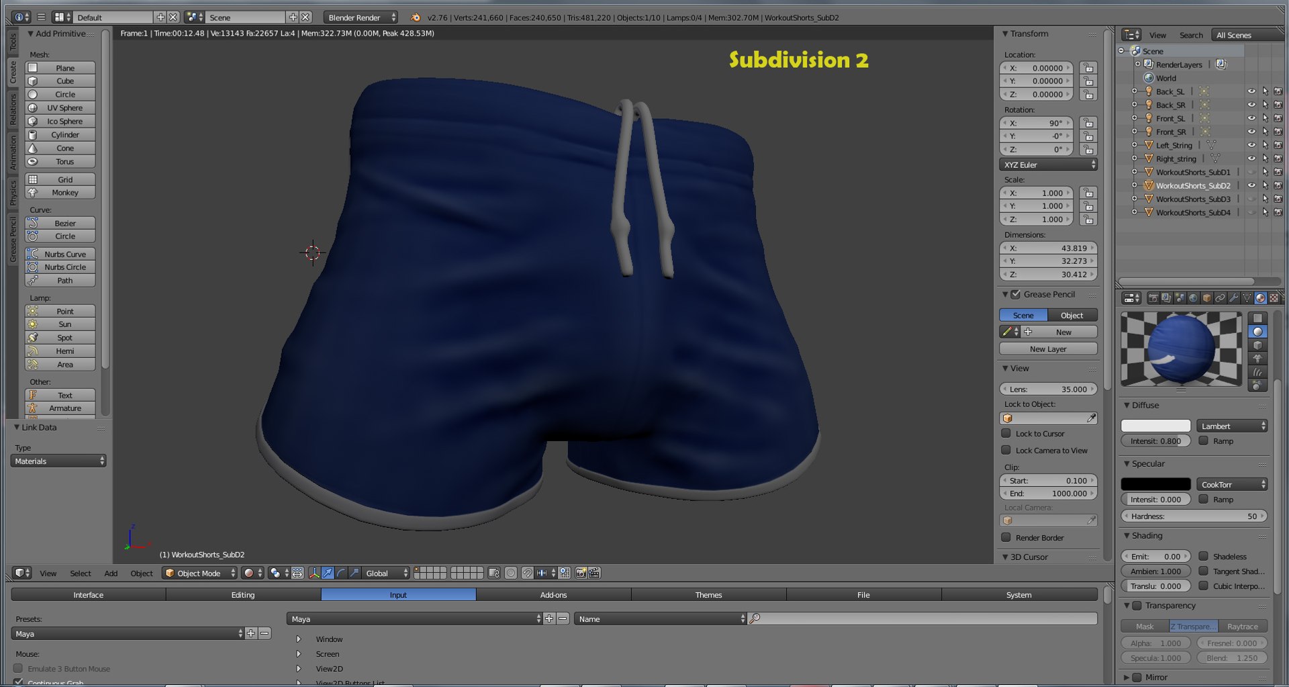Open the Blender Render engine dropdown
The image size is (1289, 687).
point(361,17)
